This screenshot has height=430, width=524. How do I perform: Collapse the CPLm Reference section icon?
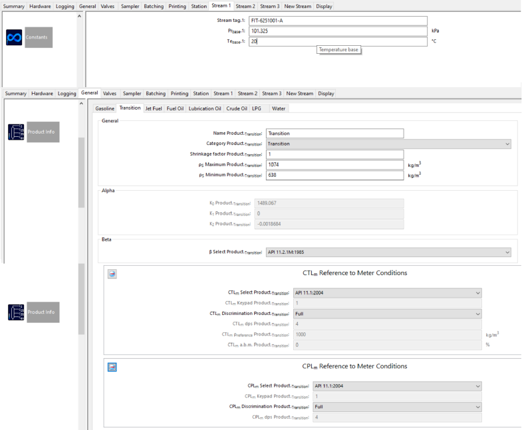click(x=112, y=367)
